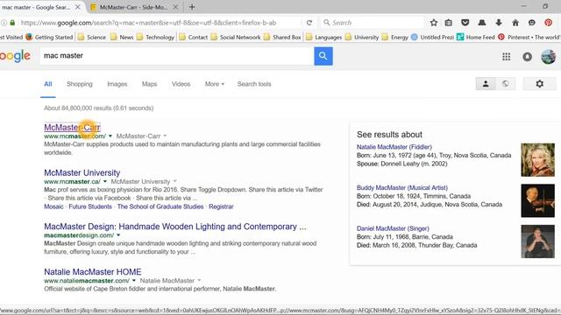Open a new browser tab

[192, 7]
